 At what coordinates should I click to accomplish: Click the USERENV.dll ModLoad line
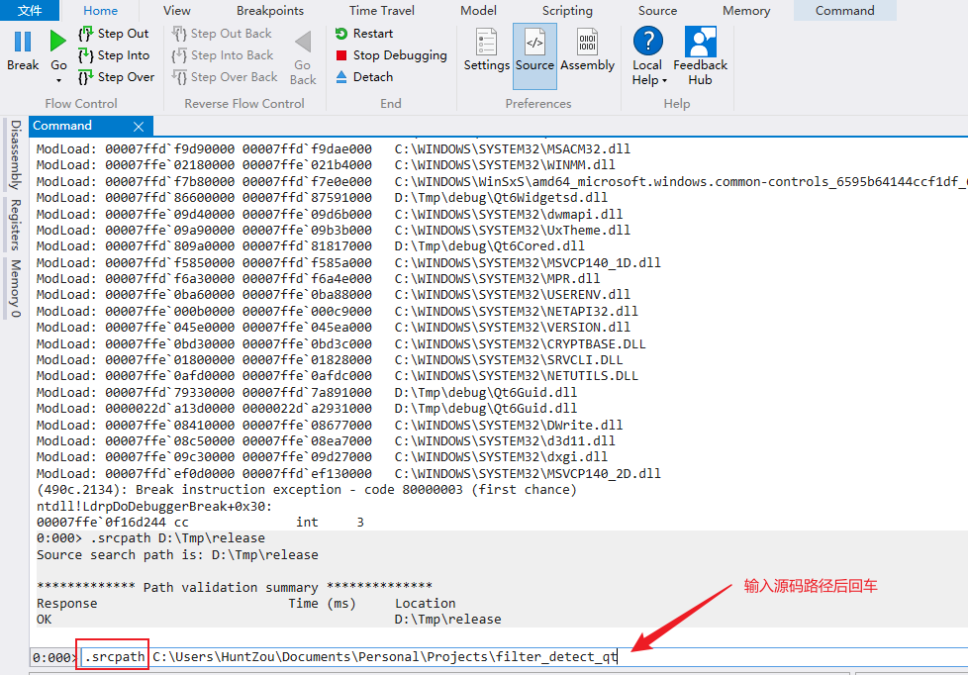coord(334,295)
